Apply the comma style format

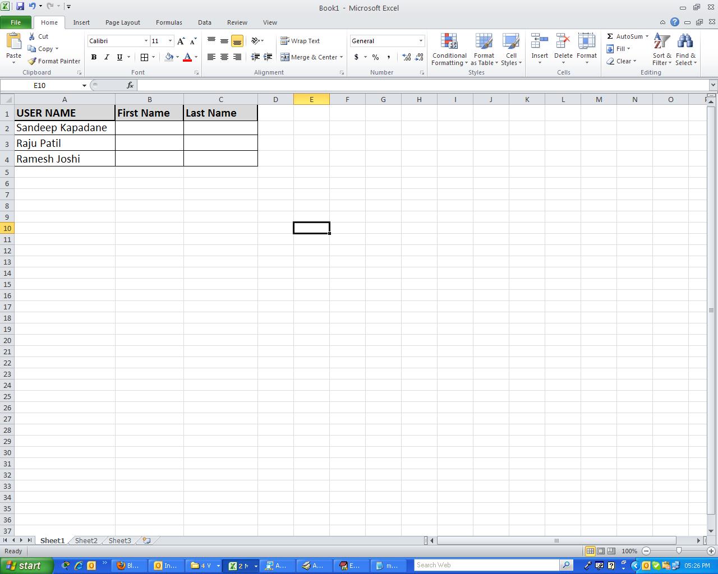tap(388, 57)
